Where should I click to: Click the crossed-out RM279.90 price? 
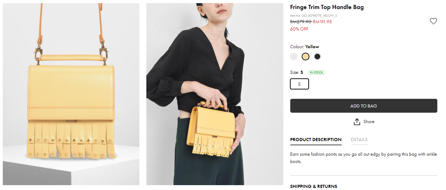tap(301, 21)
